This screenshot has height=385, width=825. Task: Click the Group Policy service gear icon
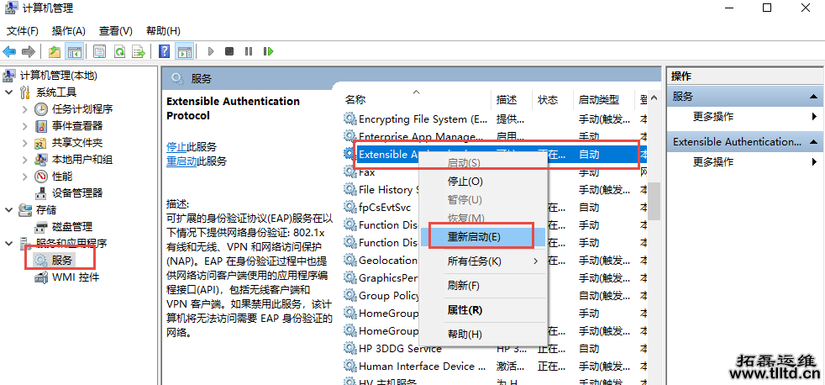[349, 295]
